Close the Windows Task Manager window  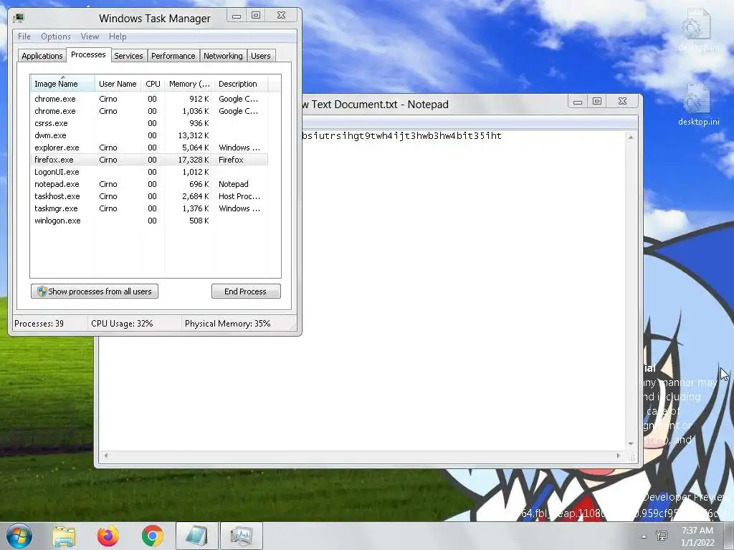pyautogui.click(x=281, y=16)
